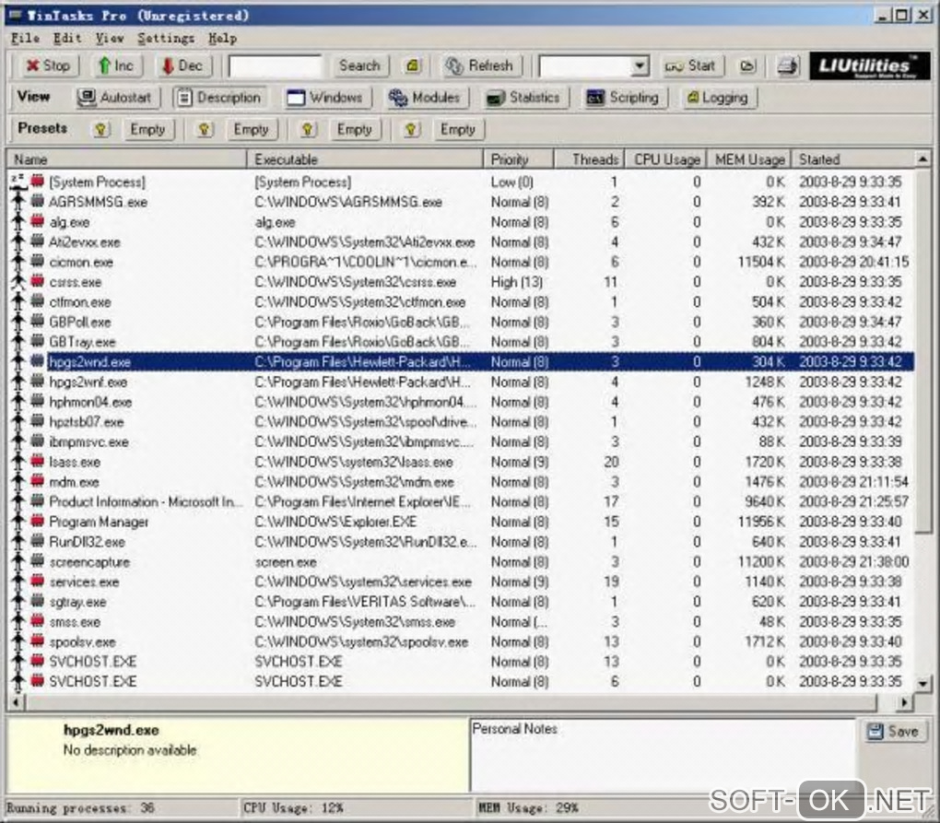Switch to Windows view
Image resolution: width=940 pixels, height=823 pixels.
(x=327, y=98)
